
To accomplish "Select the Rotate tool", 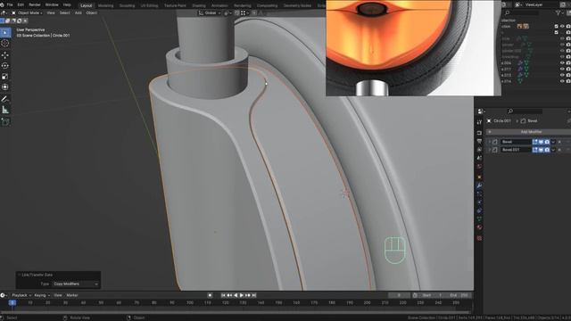I will tap(5, 66).
